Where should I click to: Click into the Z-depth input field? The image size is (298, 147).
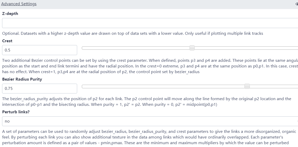pyautogui.click(x=150, y=23)
